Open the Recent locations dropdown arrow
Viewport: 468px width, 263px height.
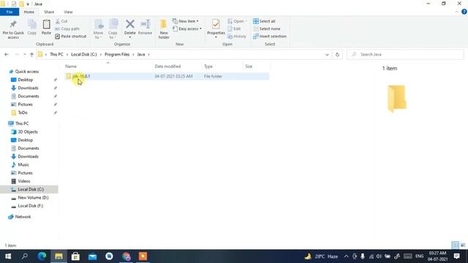[x=24, y=55]
